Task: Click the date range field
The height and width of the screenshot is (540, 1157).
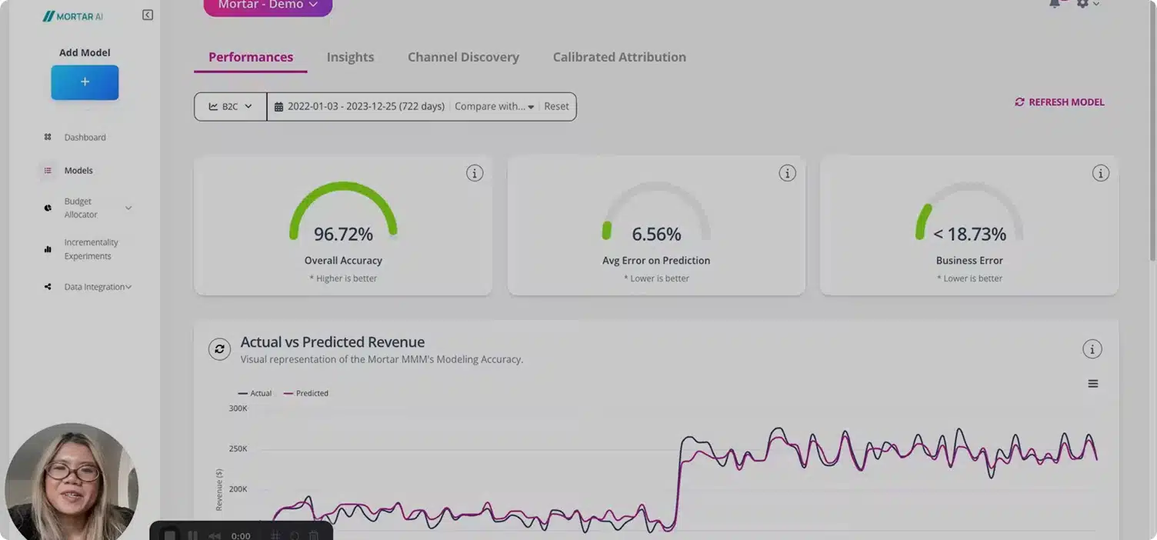Action: [x=359, y=107]
